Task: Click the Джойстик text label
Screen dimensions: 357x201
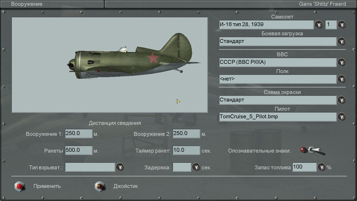Action: 125,186
